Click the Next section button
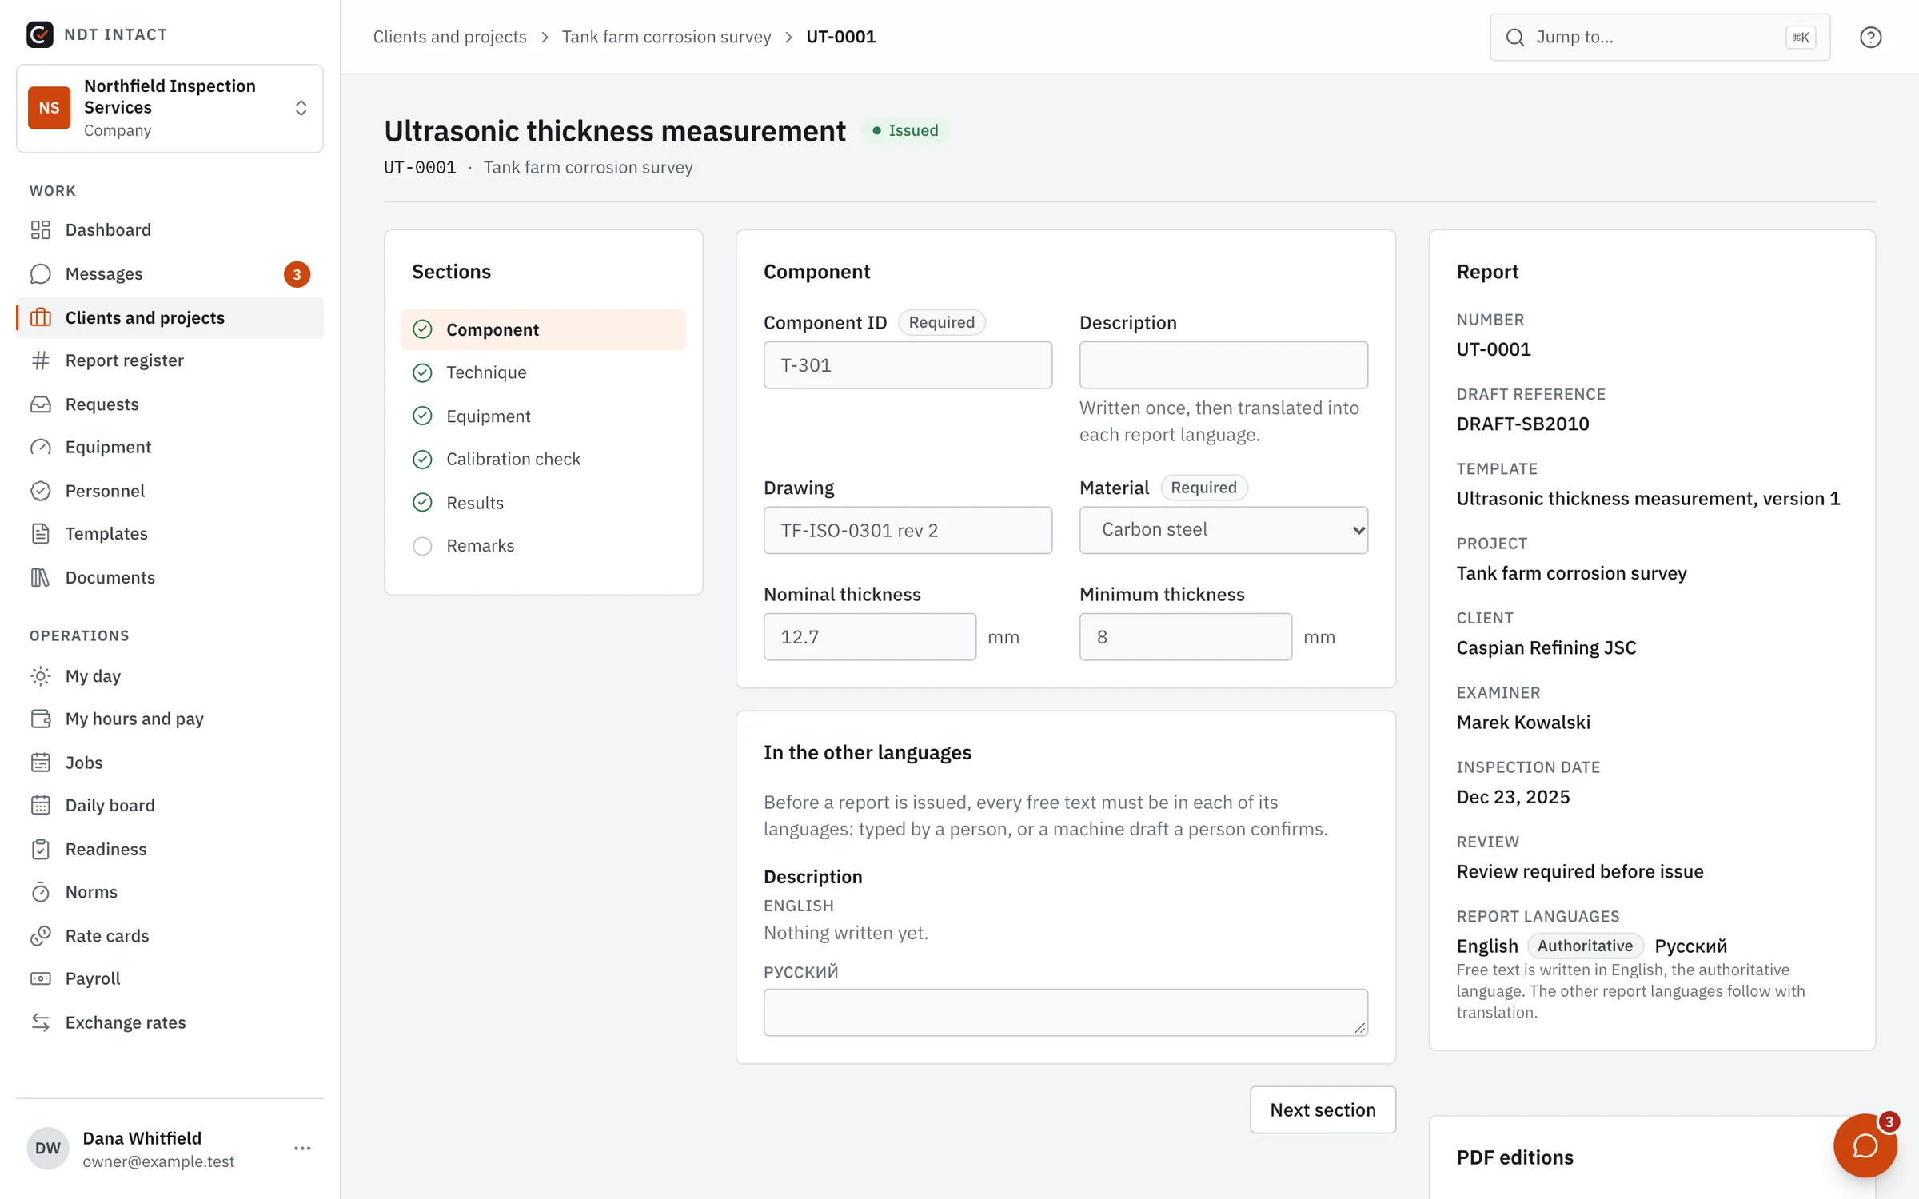 (x=1323, y=1109)
